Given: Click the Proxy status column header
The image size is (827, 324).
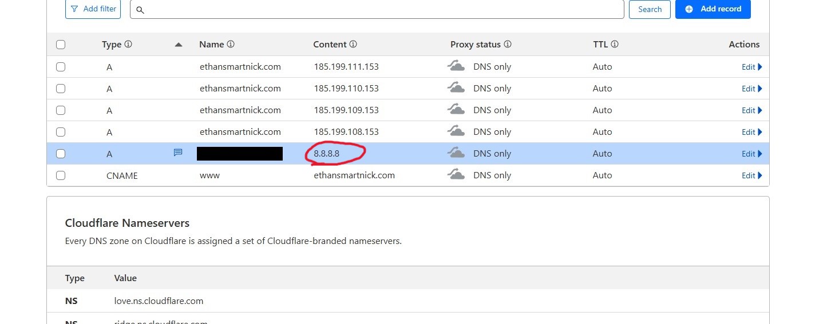Looking at the screenshot, I should (x=476, y=44).
